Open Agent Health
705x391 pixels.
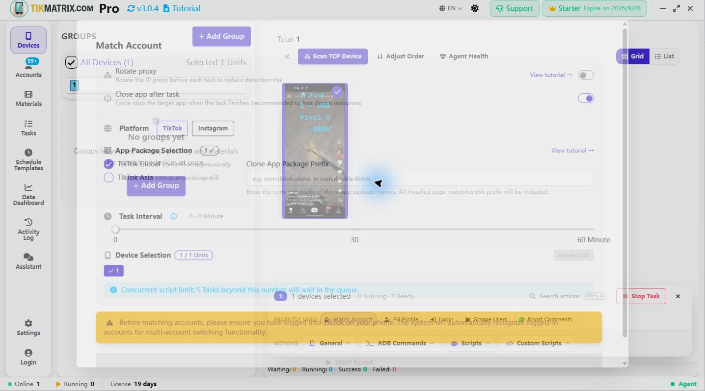463,56
